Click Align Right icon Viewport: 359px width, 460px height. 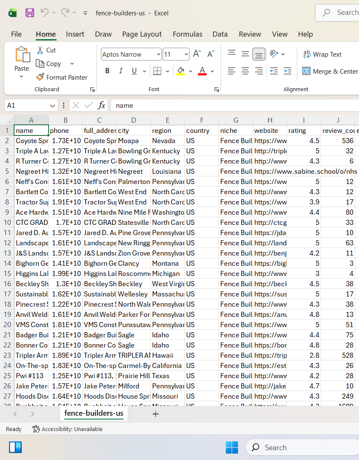(x=258, y=71)
